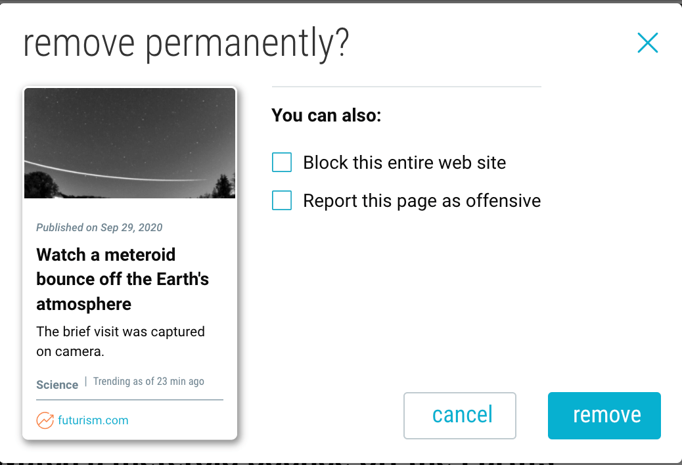The height and width of the screenshot is (465, 682).
Task: Close the remove permanently dialog with X
Action: coord(648,43)
